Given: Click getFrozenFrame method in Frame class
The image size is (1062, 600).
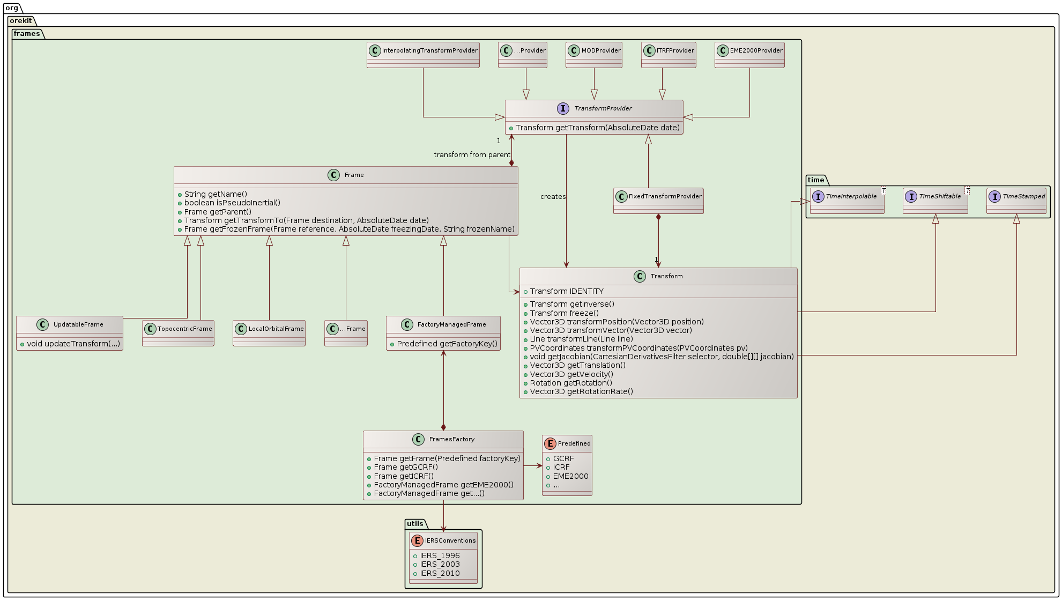Looking at the screenshot, I should (349, 229).
